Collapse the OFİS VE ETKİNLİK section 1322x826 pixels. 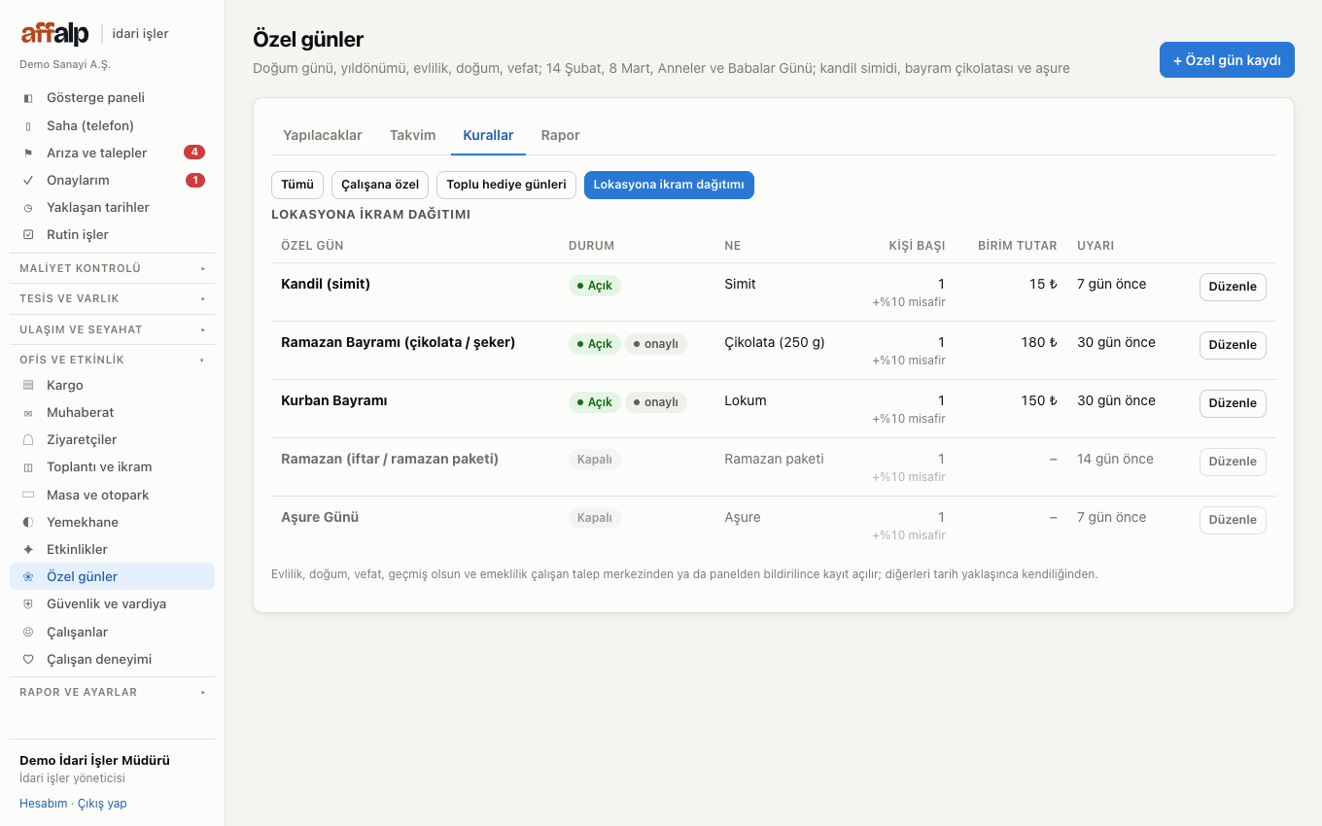pos(112,360)
